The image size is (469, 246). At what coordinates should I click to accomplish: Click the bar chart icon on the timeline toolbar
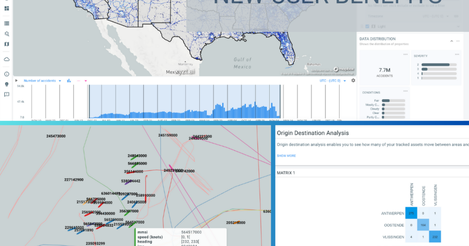(68, 80)
